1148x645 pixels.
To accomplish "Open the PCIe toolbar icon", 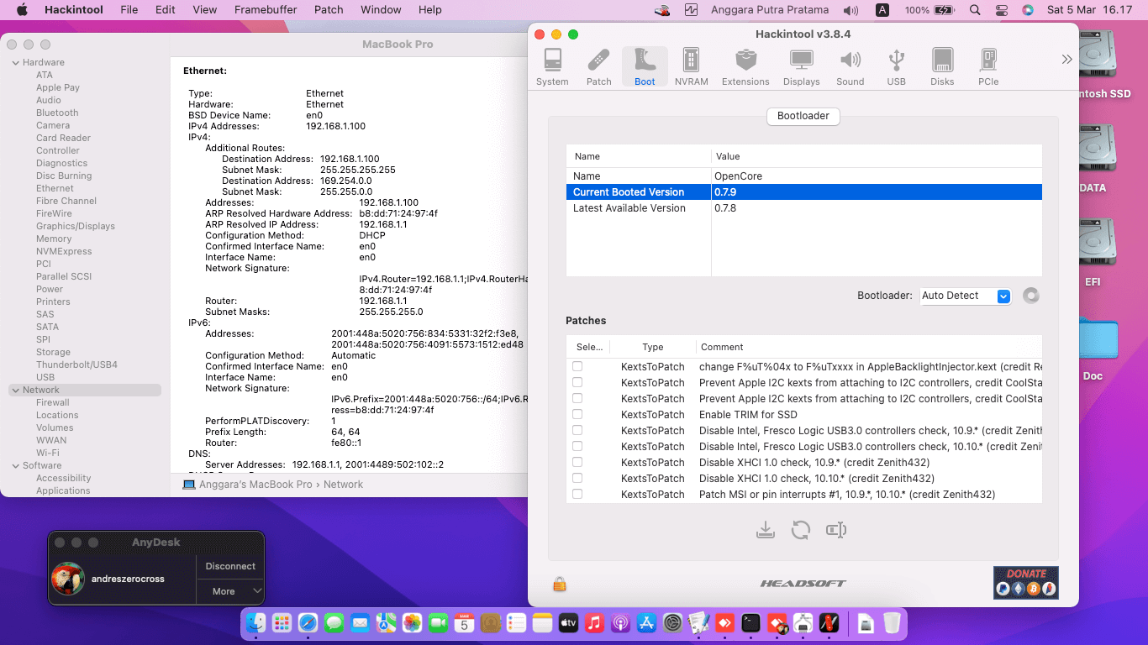I will coord(988,67).
